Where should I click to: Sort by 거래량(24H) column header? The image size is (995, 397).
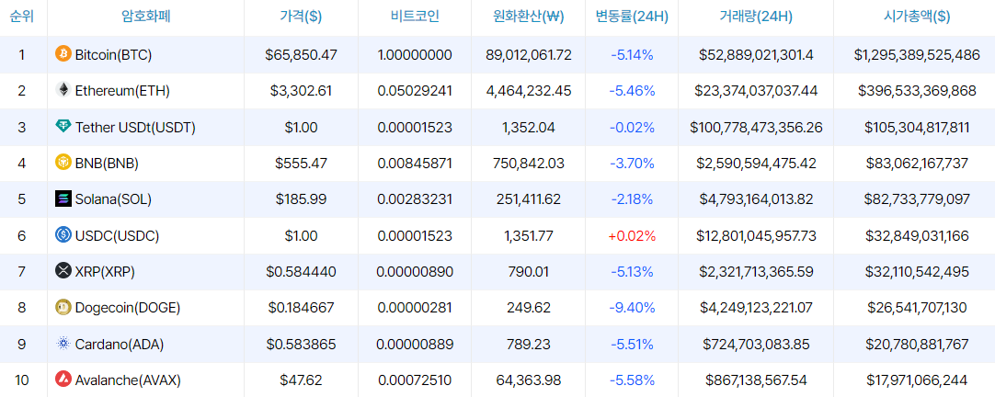(756, 17)
